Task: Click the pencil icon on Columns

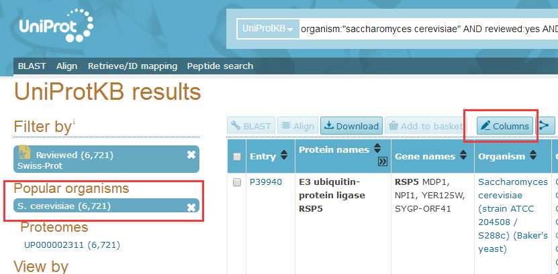Action: pyautogui.click(x=485, y=125)
